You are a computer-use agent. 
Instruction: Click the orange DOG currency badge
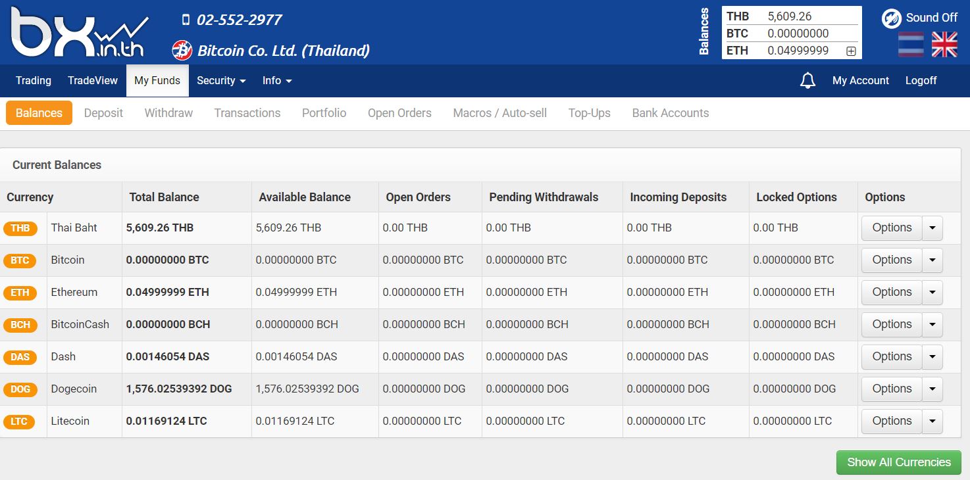click(20, 389)
